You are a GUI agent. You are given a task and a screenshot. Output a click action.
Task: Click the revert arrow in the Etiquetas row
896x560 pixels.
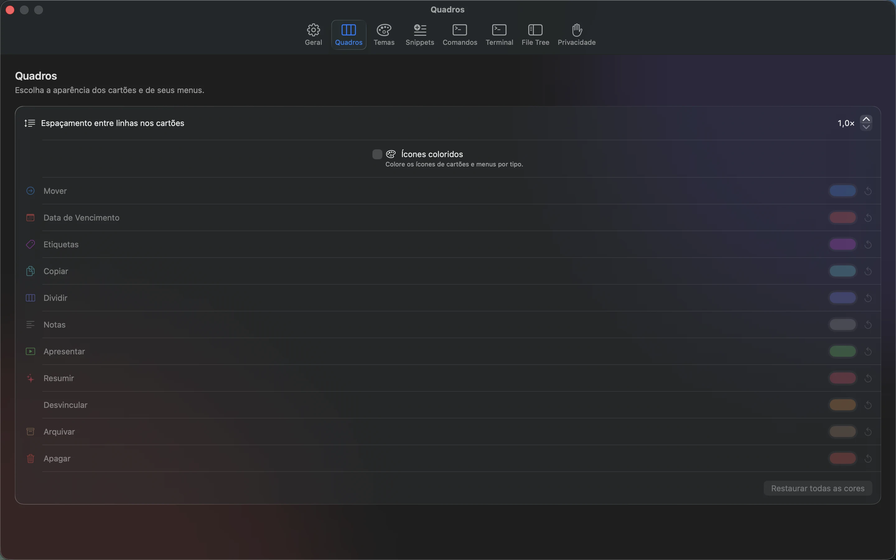(x=868, y=245)
